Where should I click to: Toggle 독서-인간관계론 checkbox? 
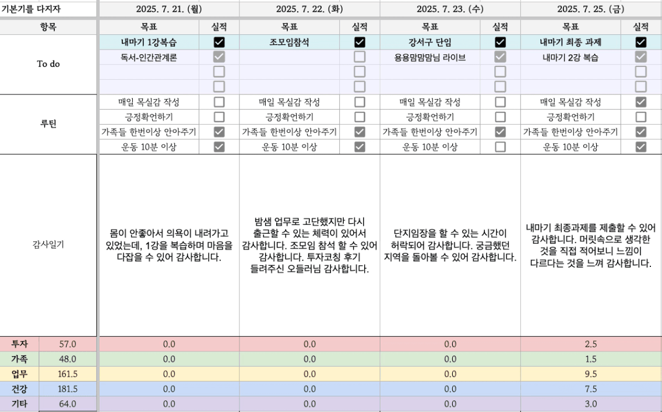(x=219, y=57)
